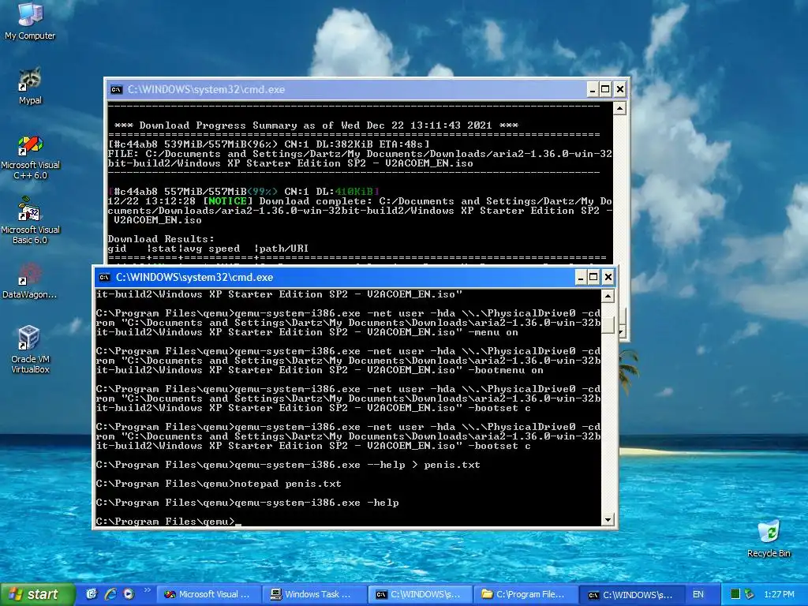Click the 'Download Progress Summary' line
808x606 pixels.
316,125
